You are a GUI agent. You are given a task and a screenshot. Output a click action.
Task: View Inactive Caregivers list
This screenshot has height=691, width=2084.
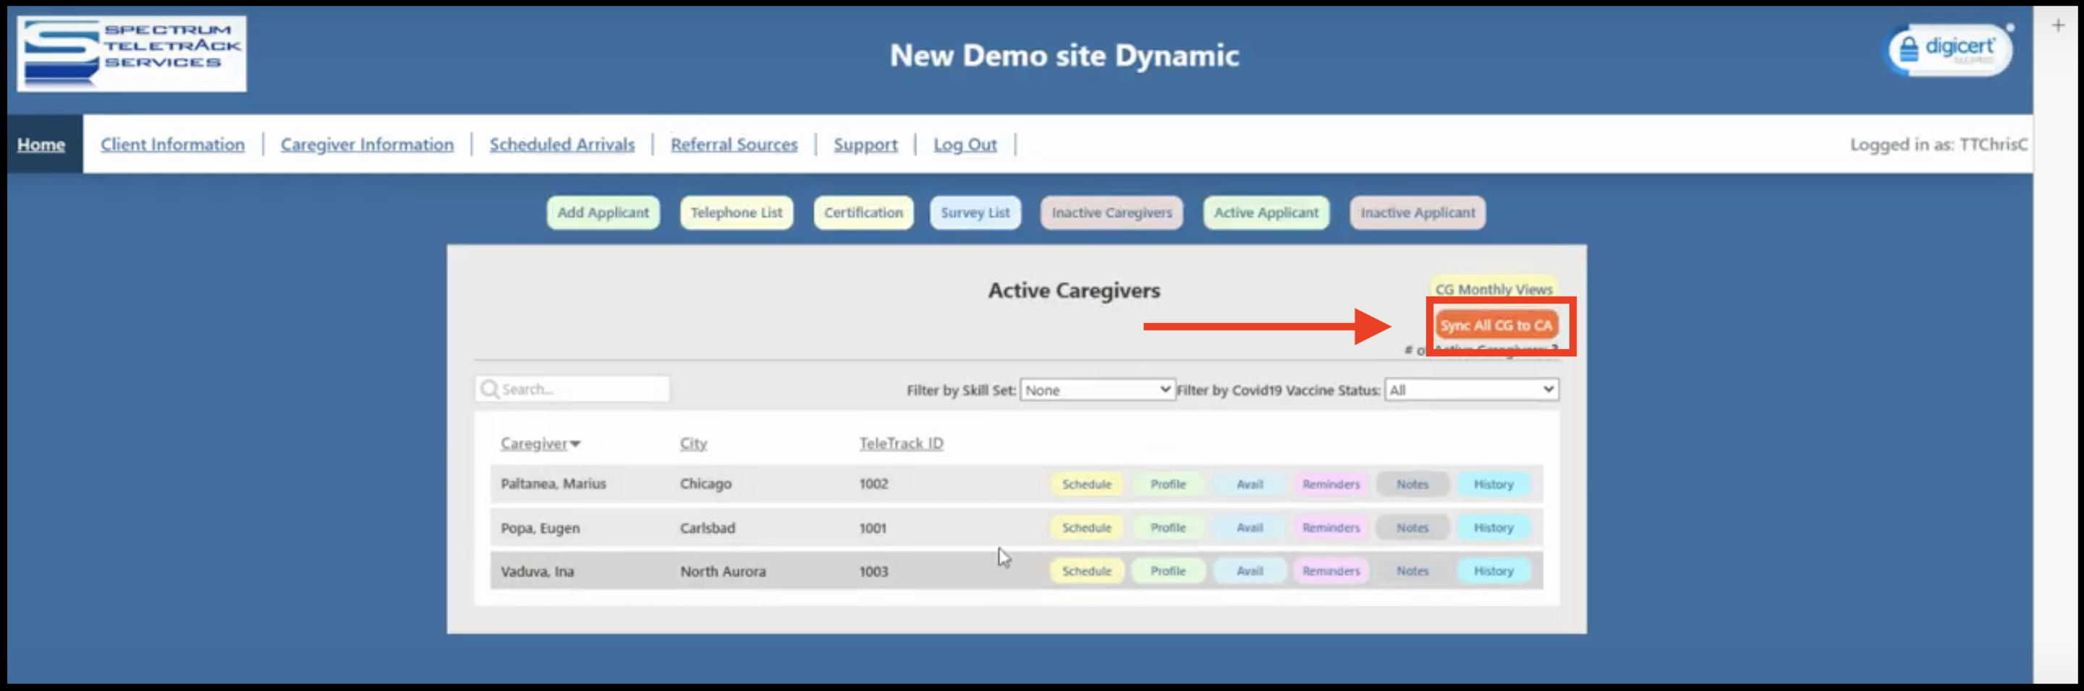pos(1111,213)
